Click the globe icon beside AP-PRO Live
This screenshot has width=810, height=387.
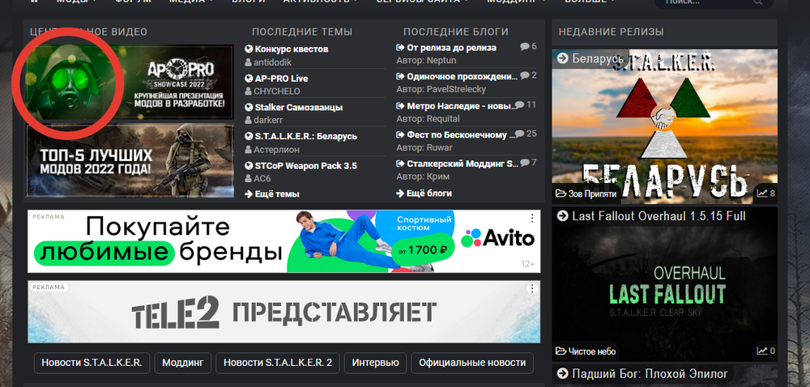point(249,79)
